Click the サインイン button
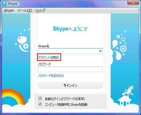Image resolution: width=141 pixels, height=115 pixels. click(x=70, y=85)
